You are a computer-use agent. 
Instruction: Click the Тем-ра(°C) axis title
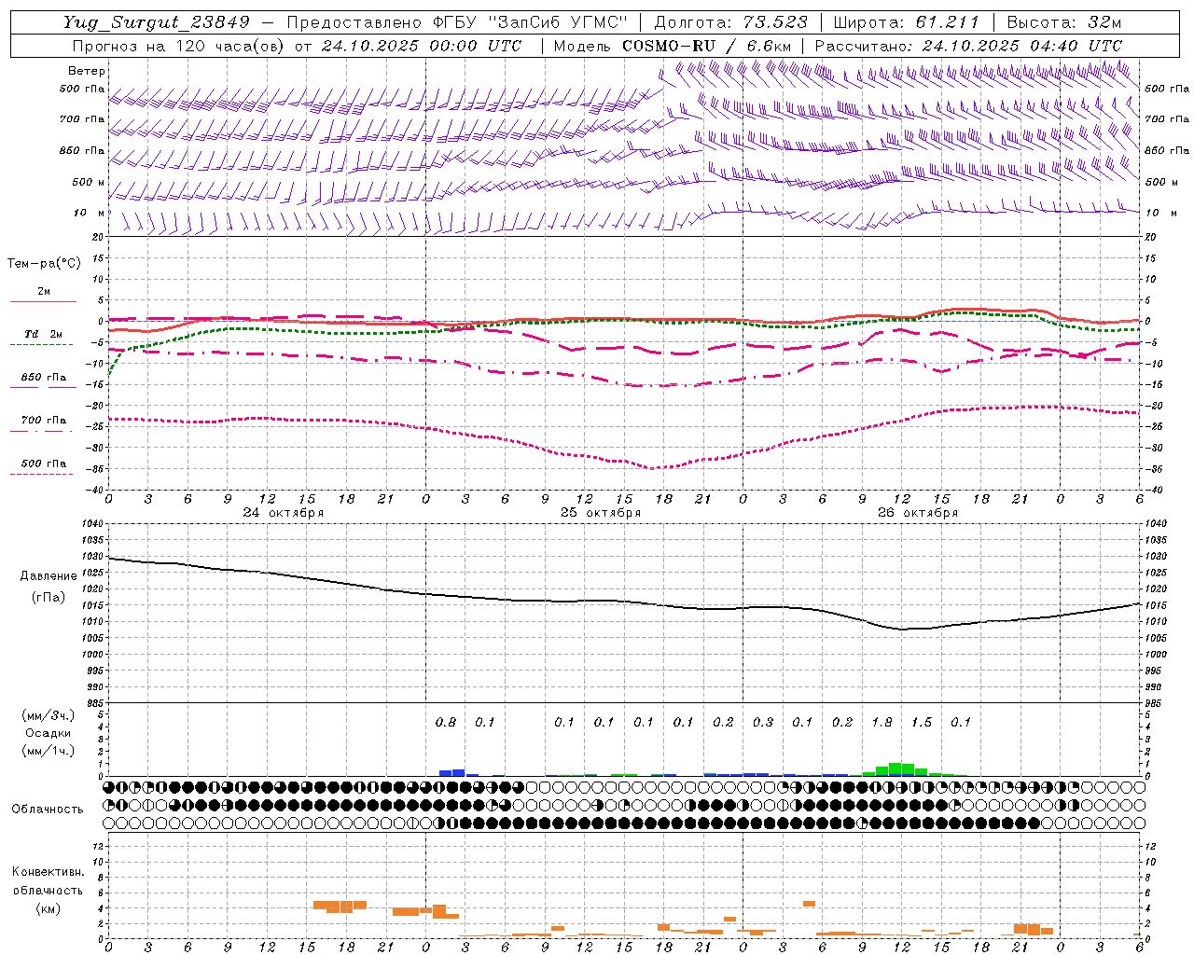pyautogui.click(x=44, y=264)
